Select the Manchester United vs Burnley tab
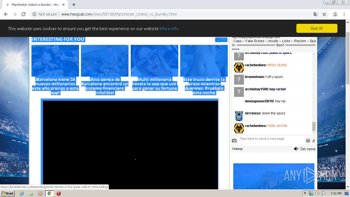350x197 pixels. [36, 5]
